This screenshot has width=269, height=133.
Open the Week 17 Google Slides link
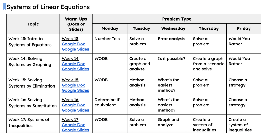pos(75,130)
